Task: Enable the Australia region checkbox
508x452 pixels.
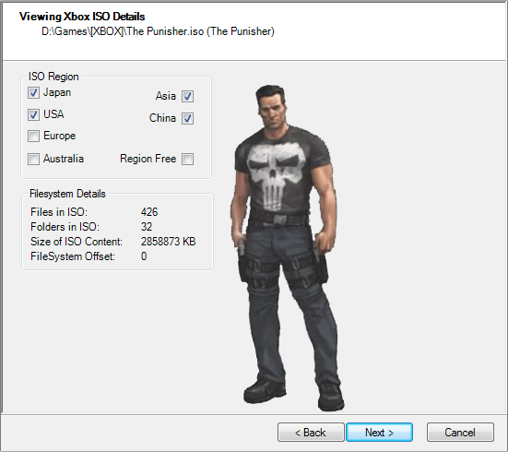Action: click(33, 160)
